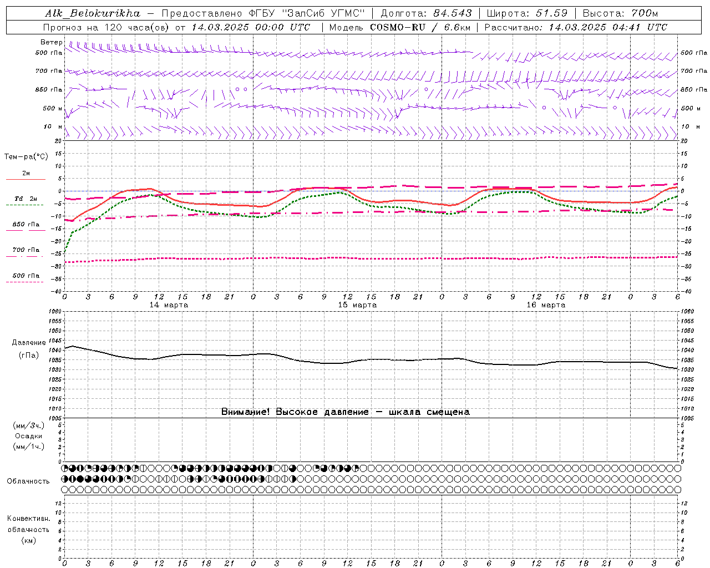Click the (мм/3ч.) precipitation unit label
The image size is (710, 568).
[x=28, y=425]
